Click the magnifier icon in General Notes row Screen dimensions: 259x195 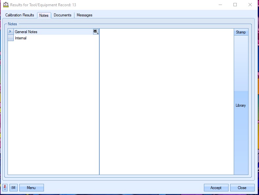[96, 32]
